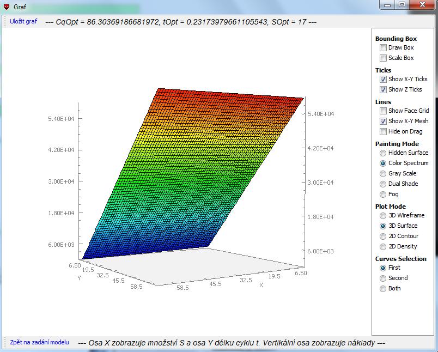438x352 pixels.
Task: Uncheck Show X-Y Mesh
Action: tap(384, 122)
